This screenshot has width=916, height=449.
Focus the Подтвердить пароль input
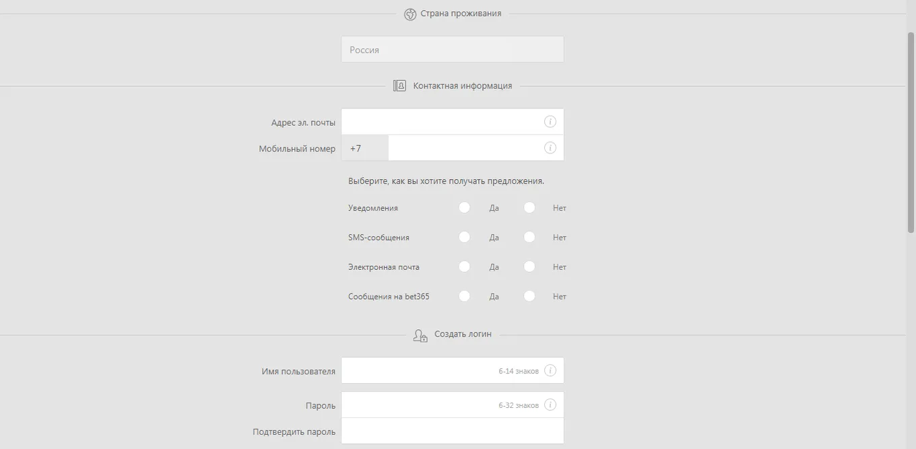[453, 431]
